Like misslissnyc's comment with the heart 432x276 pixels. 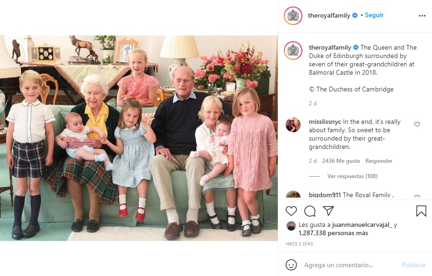click(x=417, y=124)
